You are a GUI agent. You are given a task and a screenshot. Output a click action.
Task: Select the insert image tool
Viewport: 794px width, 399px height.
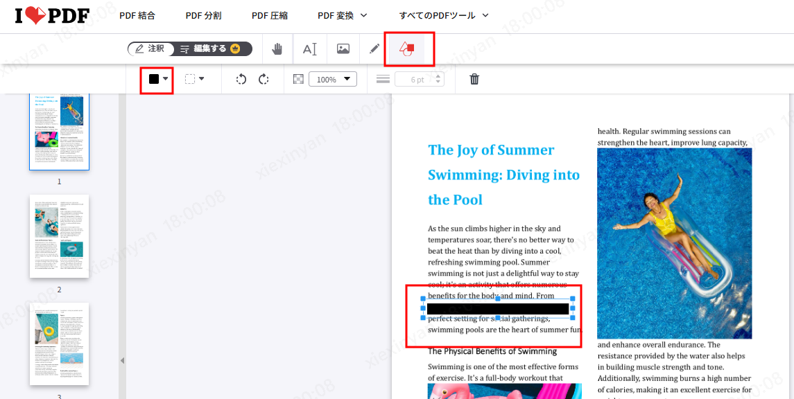coord(343,49)
